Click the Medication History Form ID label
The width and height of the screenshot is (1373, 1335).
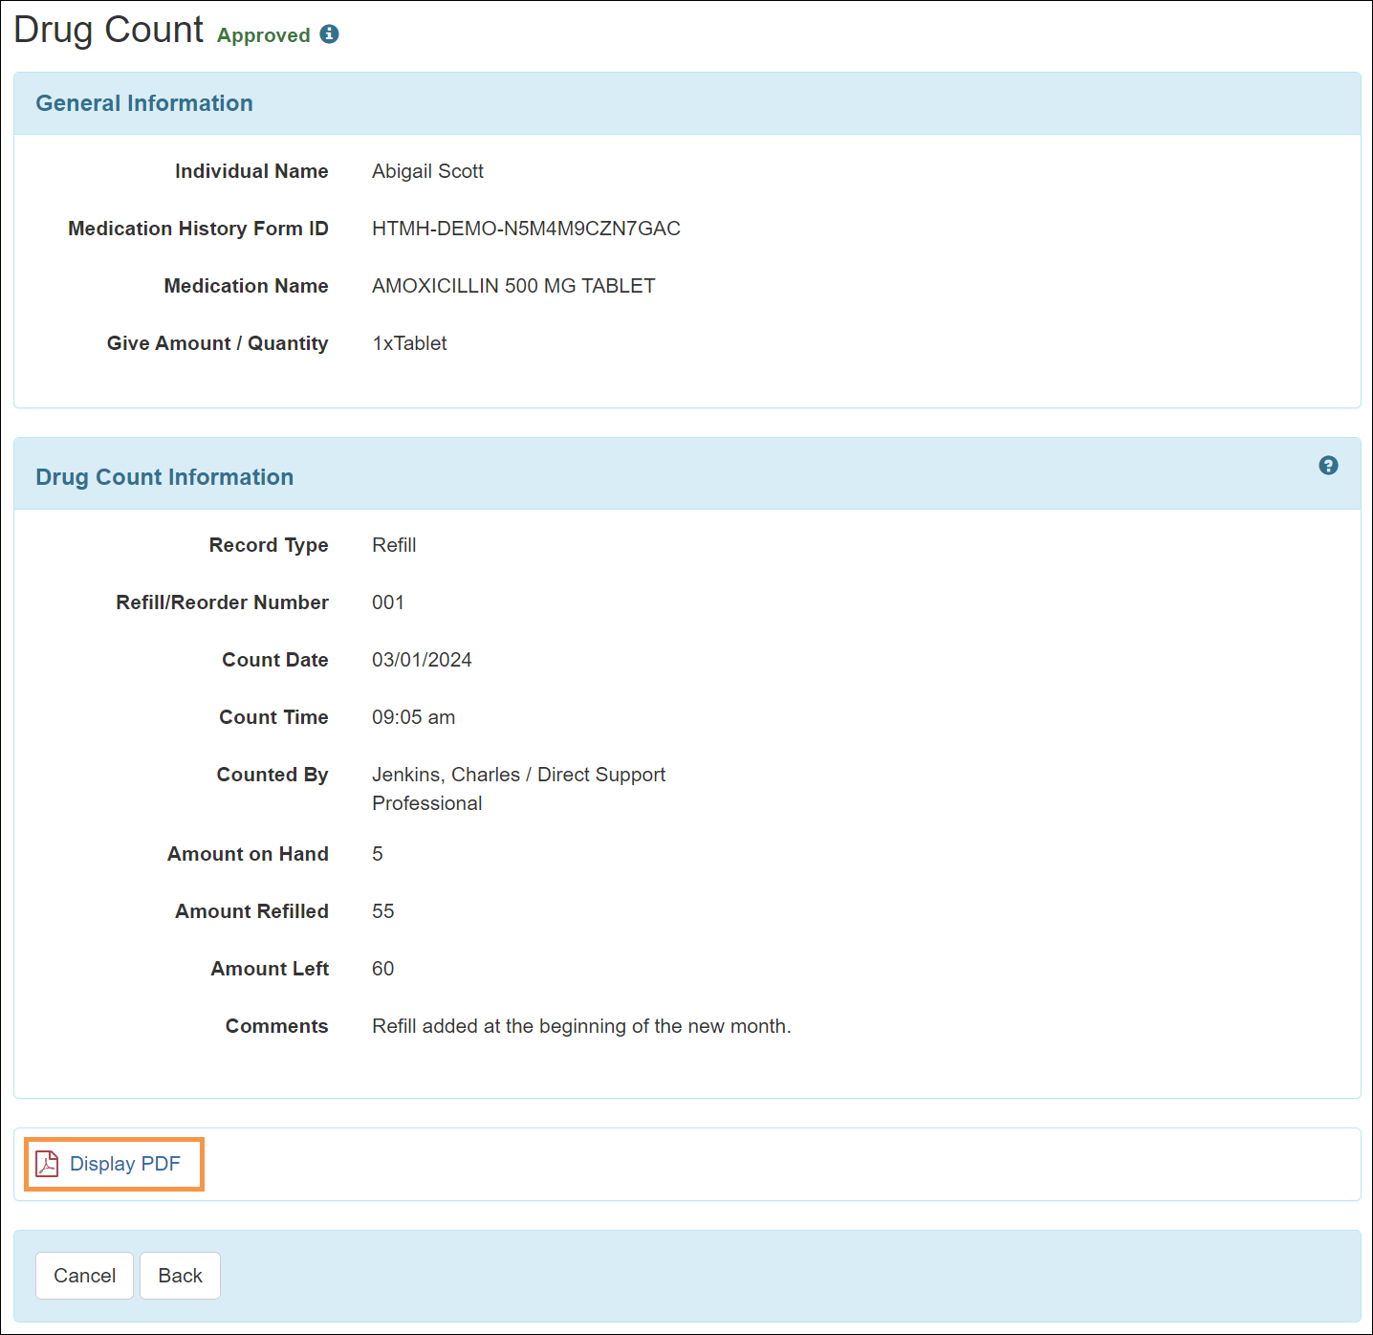198,229
